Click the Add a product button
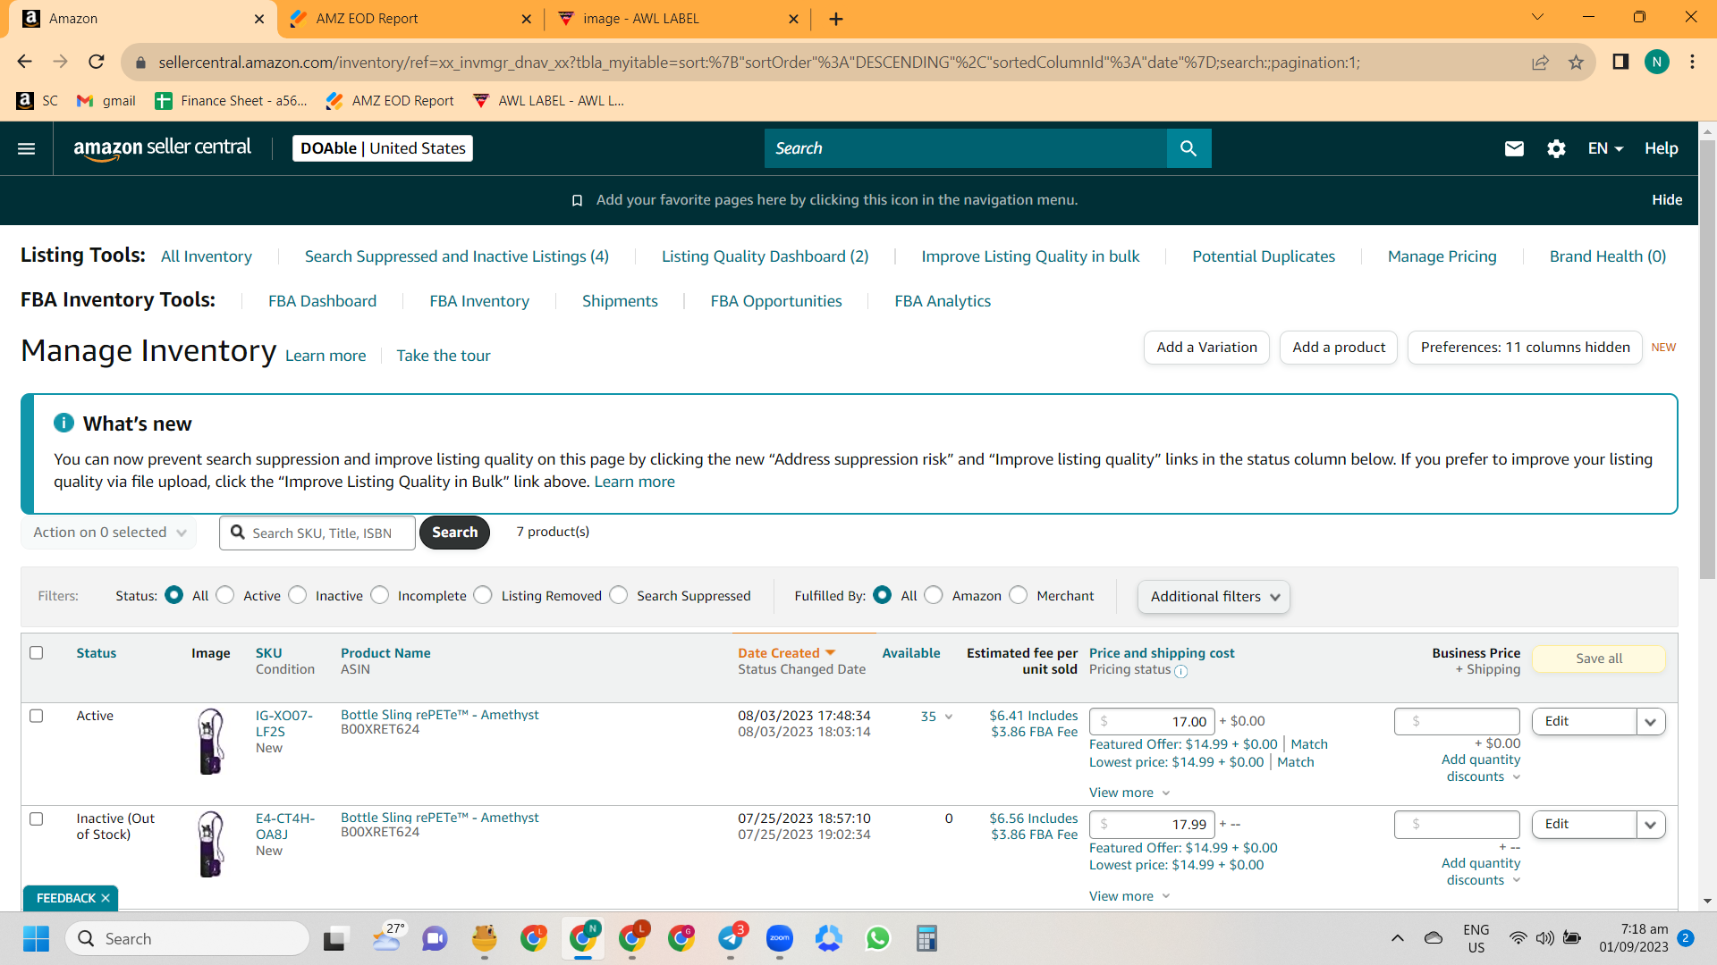The image size is (1717, 965). coord(1339,348)
